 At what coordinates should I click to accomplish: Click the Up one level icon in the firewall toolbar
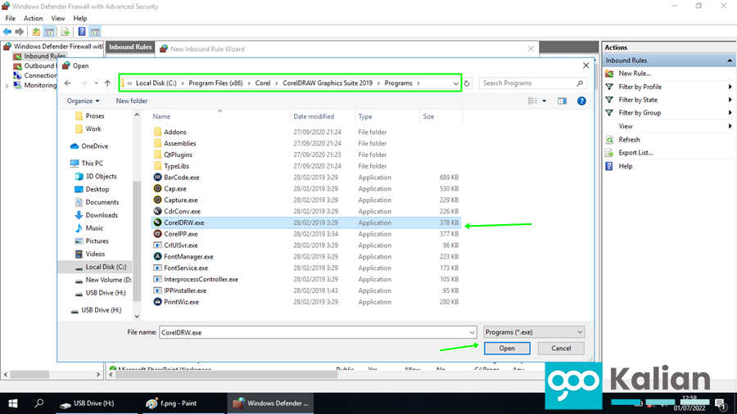click(36, 31)
